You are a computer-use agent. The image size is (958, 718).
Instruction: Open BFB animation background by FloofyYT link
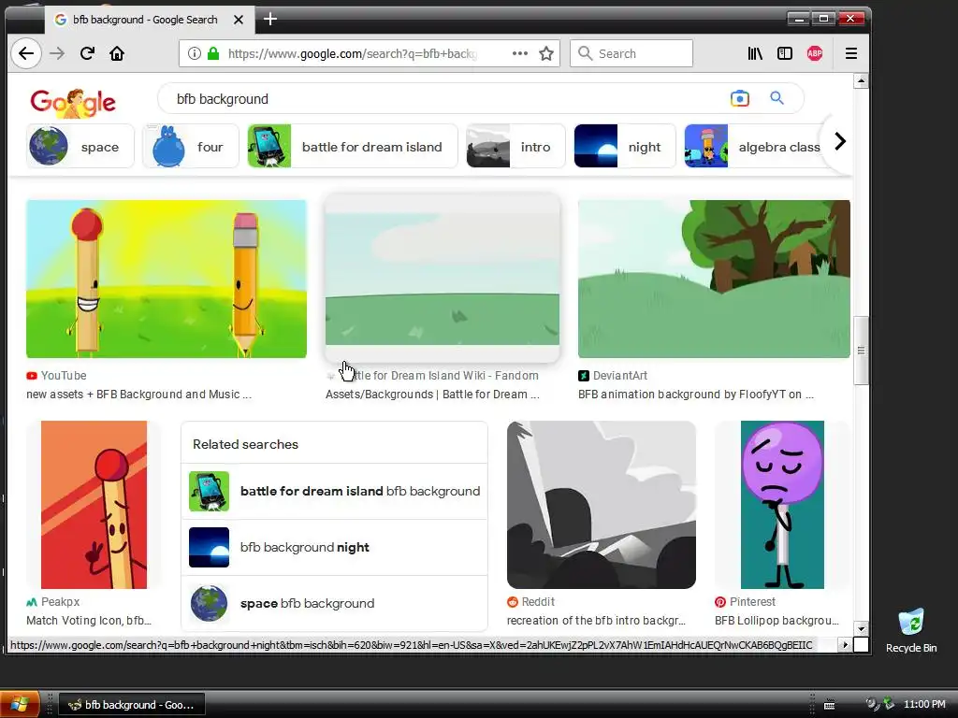696,395
